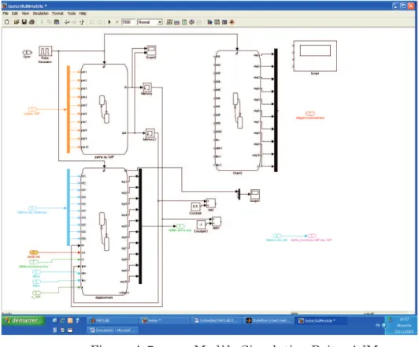Select the black mux bar right of Chart2
419x347 pixels.
tap(276, 110)
